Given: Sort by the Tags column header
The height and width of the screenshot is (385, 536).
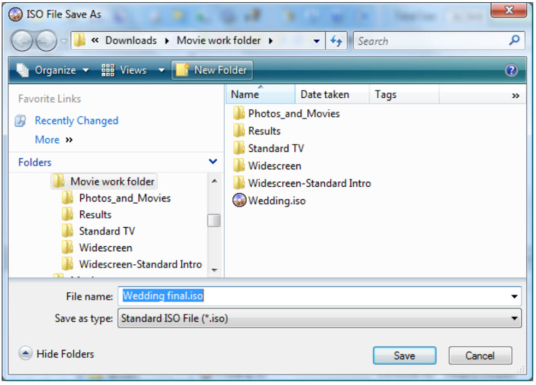Looking at the screenshot, I should (x=404, y=94).
